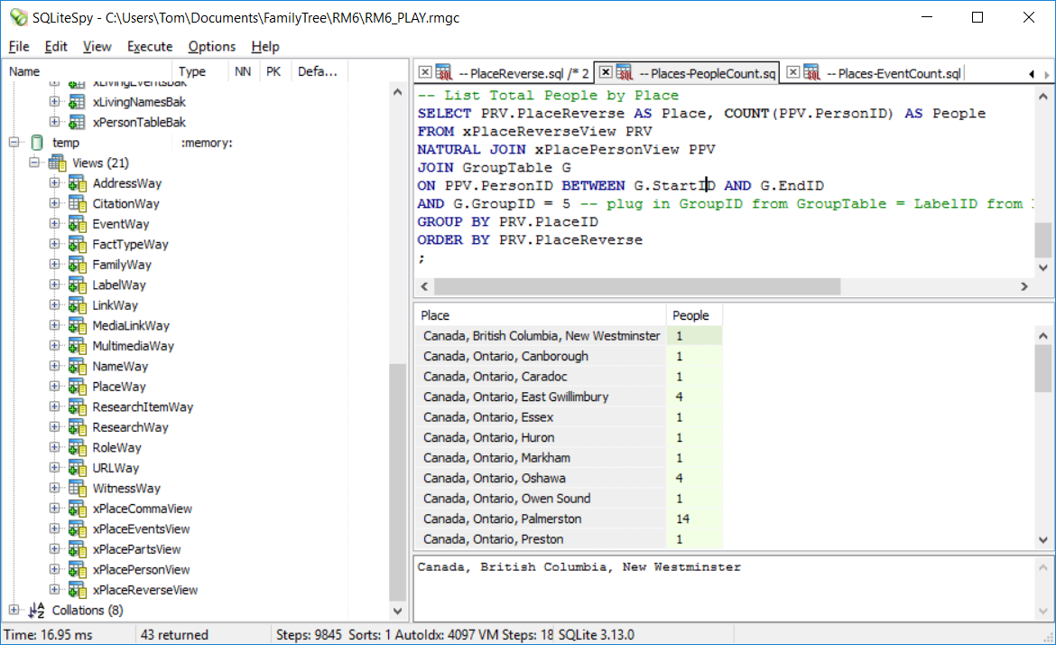This screenshot has width=1056, height=645.
Task: Click scroll-down arrow of results grid
Action: click(1043, 540)
